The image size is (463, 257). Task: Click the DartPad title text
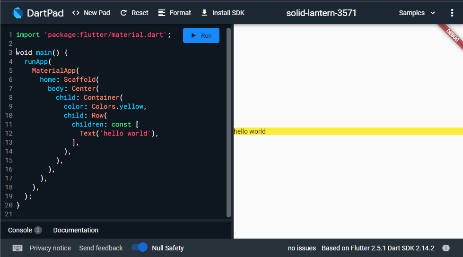pyautogui.click(x=45, y=13)
